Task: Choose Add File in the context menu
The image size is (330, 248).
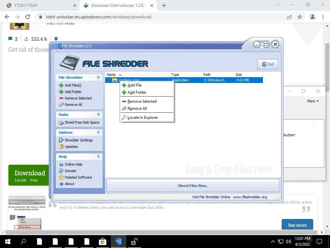Action: coord(147,85)
